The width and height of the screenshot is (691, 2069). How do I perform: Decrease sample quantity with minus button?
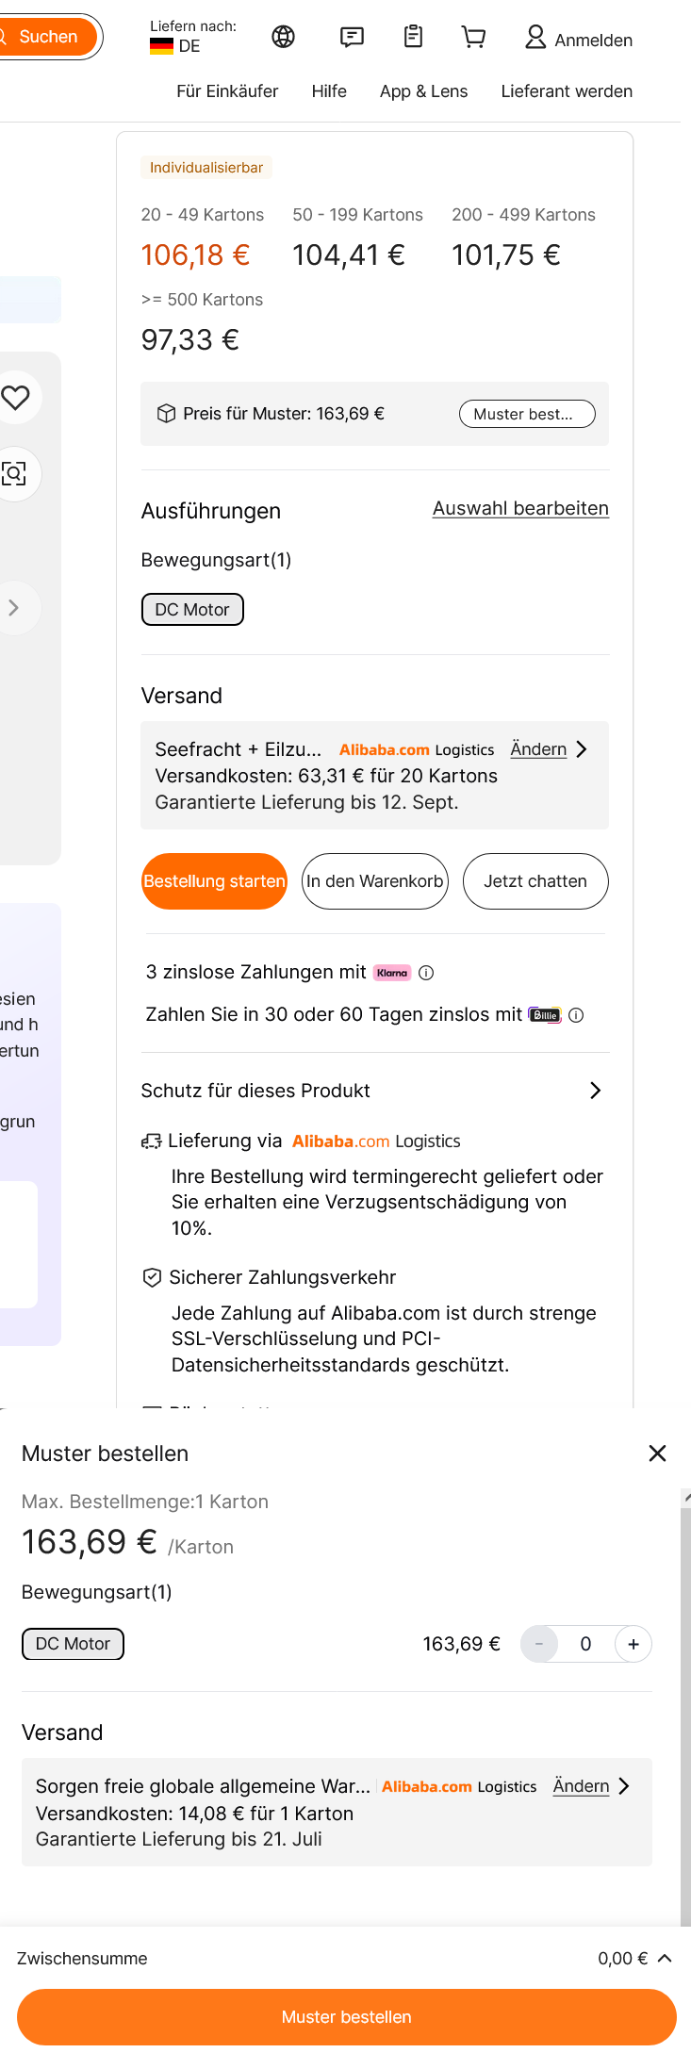pyautogui.click(x=539, y=1644)
